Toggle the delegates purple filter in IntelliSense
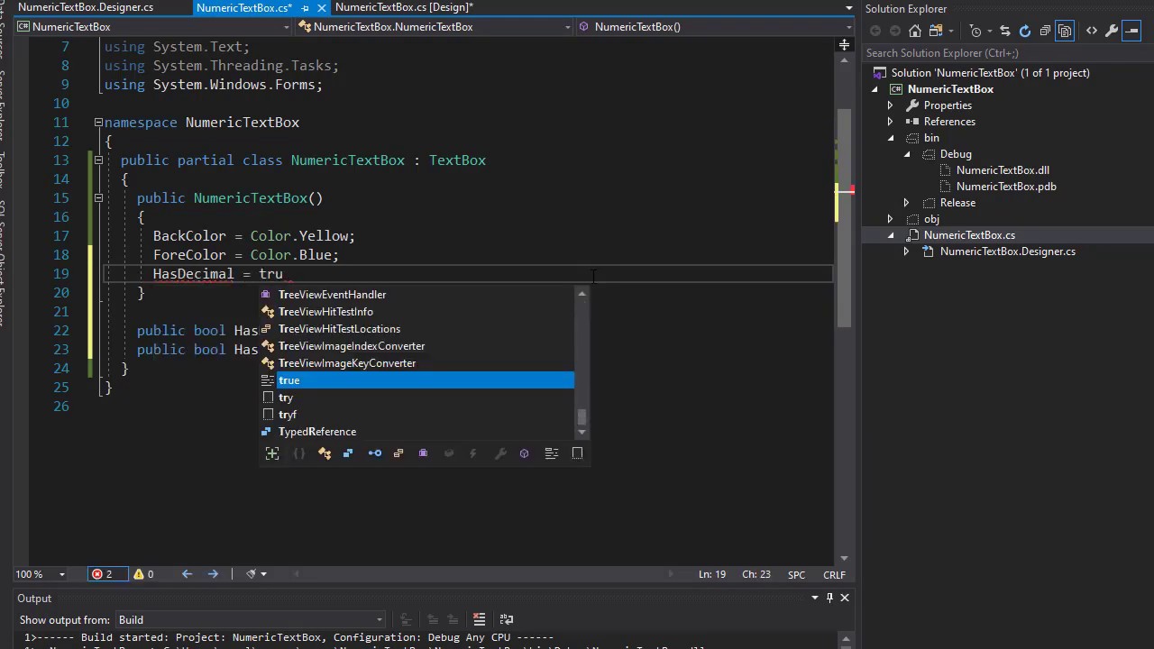Image resolution: width=1154 pixels, height=649 pixels. 423,453
